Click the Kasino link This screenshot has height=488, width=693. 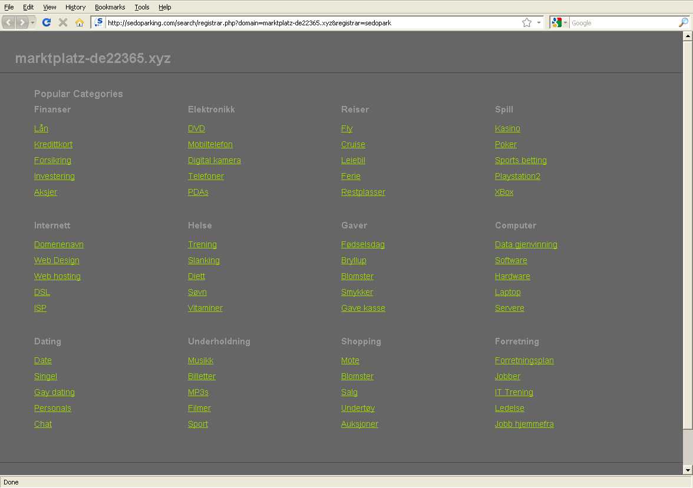coord(507,128)
